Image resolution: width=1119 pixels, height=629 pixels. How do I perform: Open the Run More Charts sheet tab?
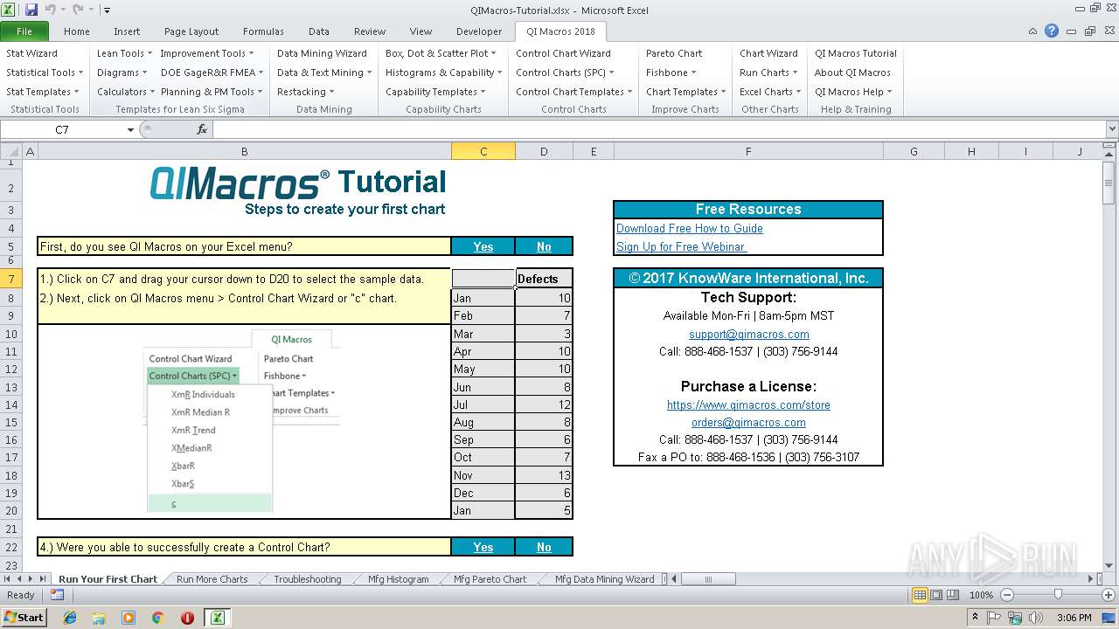pos(212,579)
